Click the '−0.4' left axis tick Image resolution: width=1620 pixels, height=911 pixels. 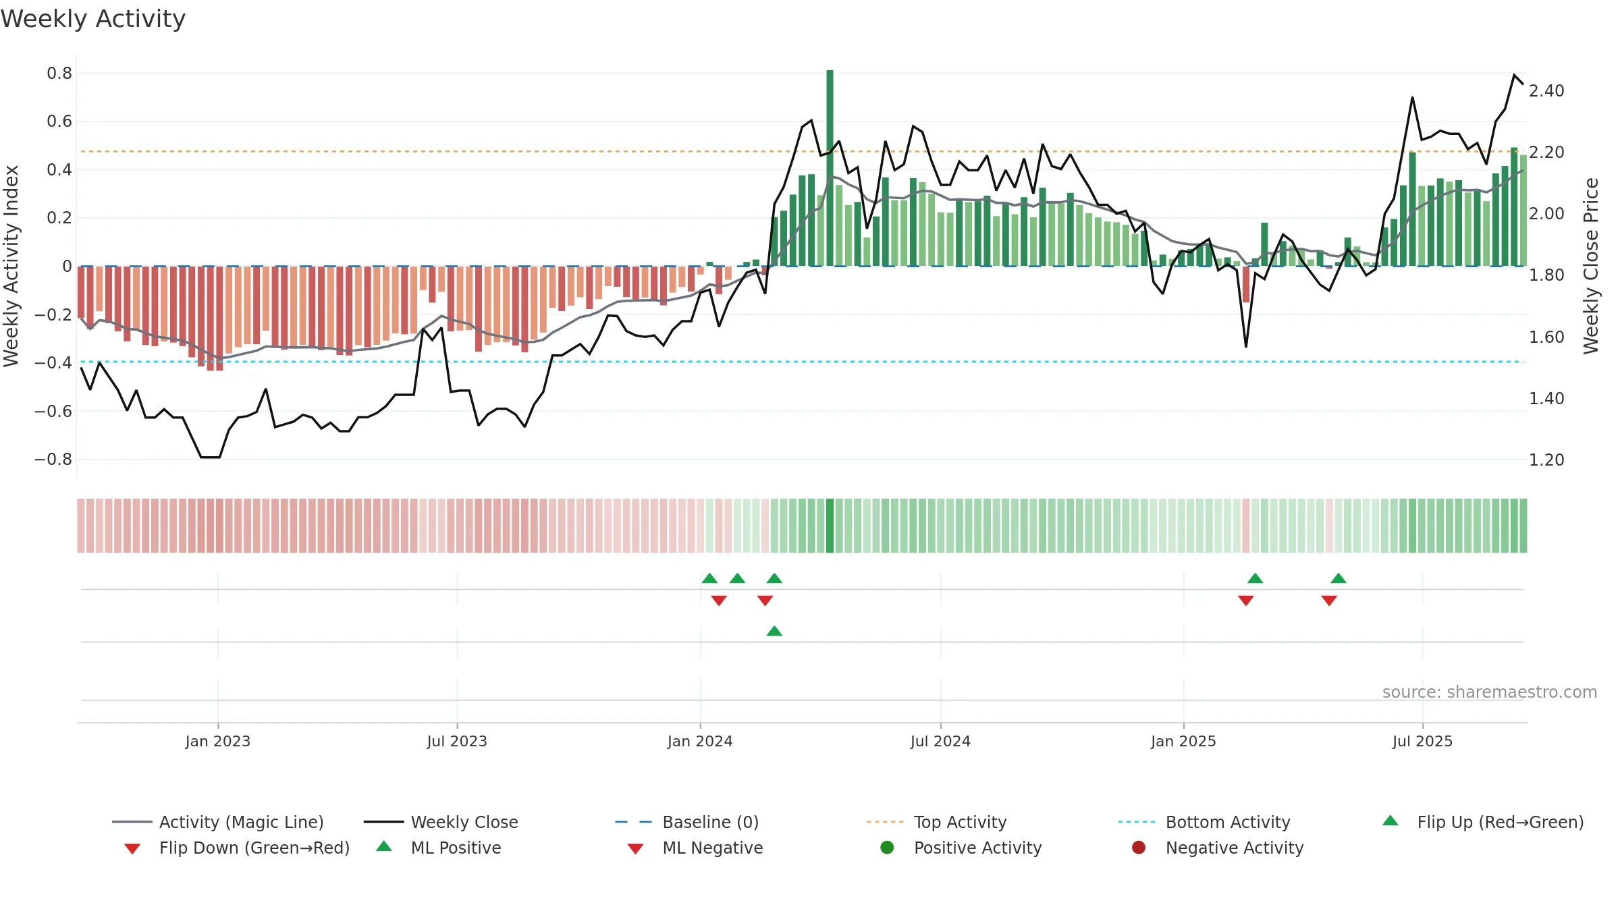(x=53, y=362)
